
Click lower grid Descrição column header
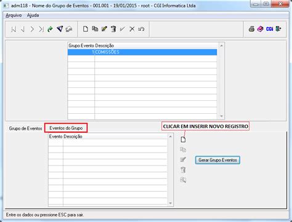[73, 137]
